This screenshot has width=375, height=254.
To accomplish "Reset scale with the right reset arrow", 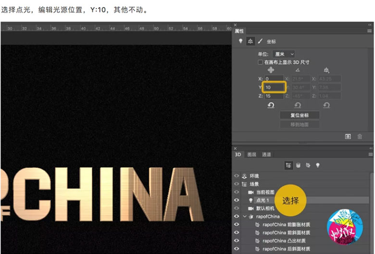I will [326, 105].
